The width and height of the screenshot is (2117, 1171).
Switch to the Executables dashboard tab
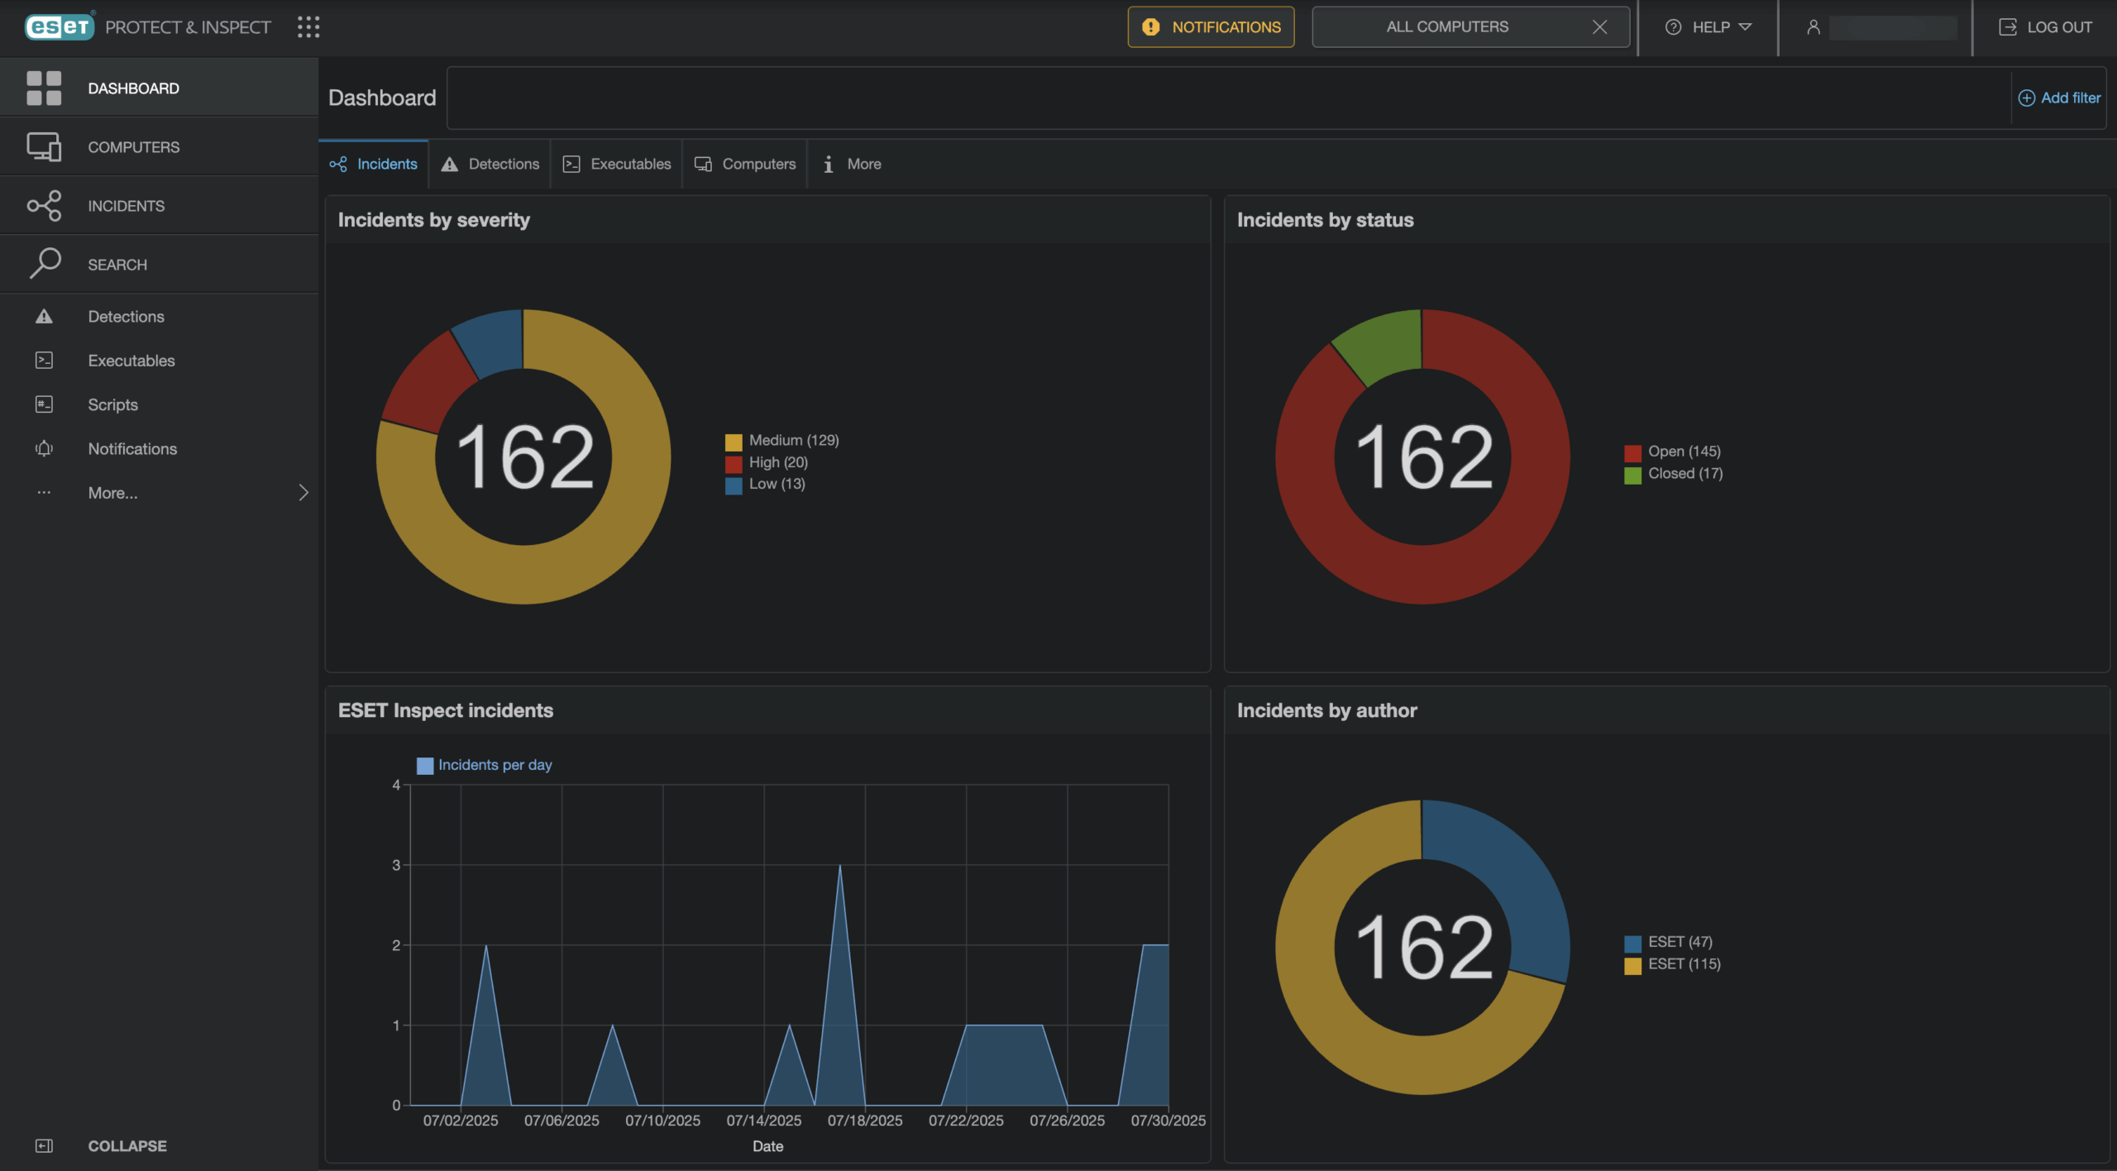(x=617, y=164)
